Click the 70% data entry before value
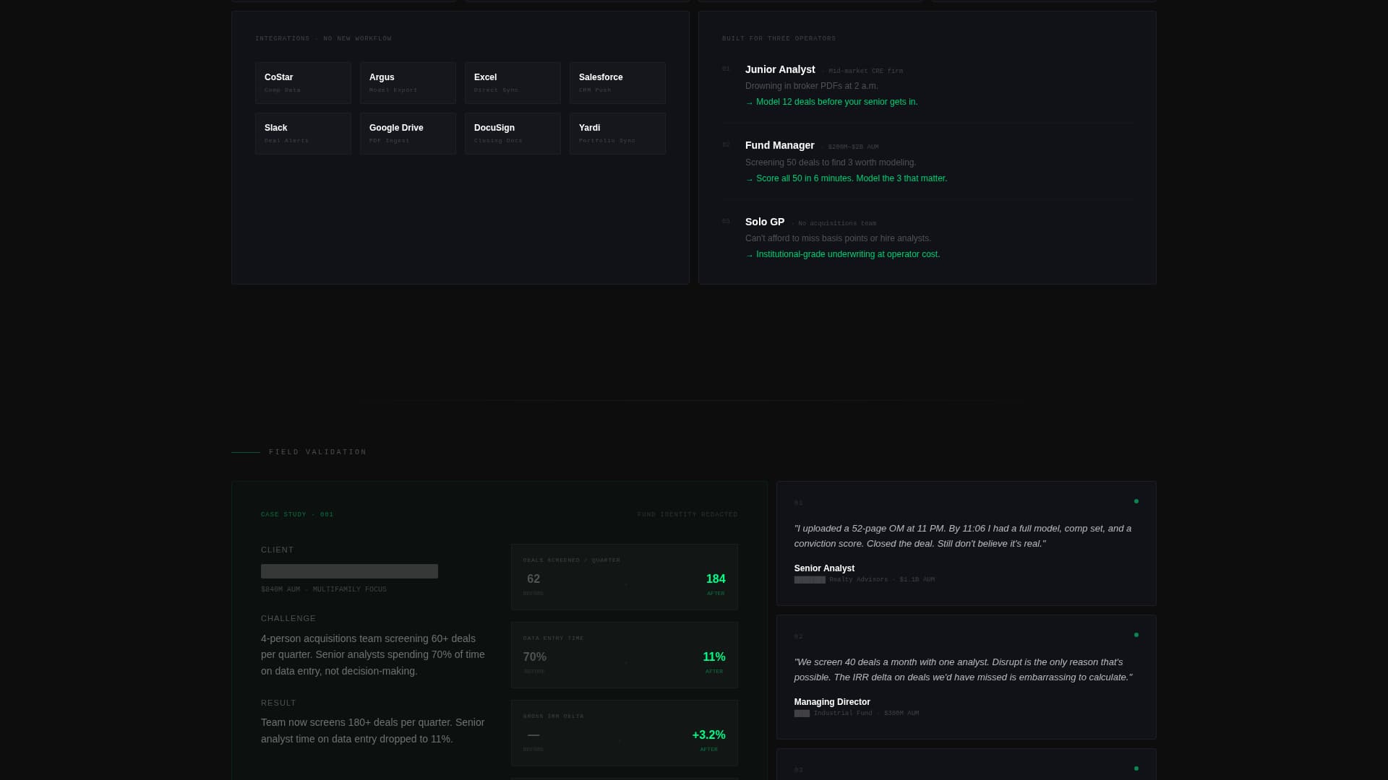Screen dimensions: 1388x780 tap(535, 657)
